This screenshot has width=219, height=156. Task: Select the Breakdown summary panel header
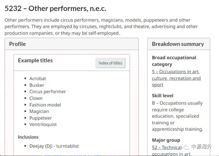(178, 44)
